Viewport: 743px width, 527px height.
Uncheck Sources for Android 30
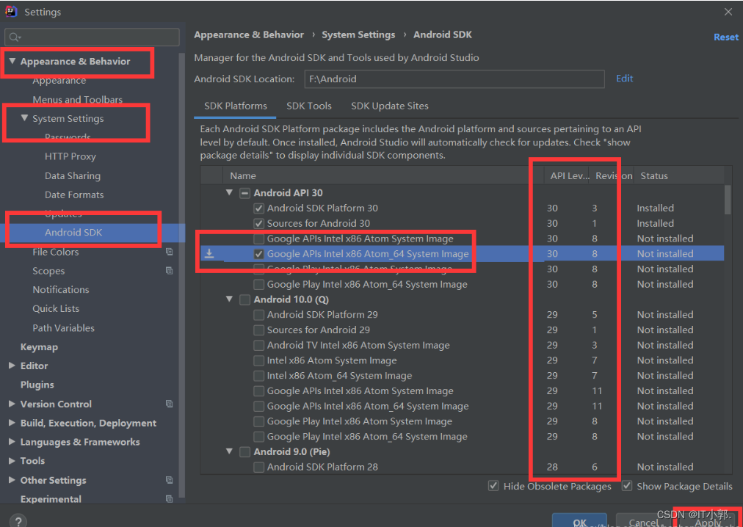coord(259,223)
